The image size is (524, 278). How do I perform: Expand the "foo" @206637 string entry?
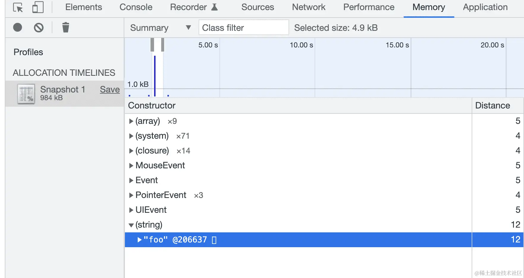139,240
